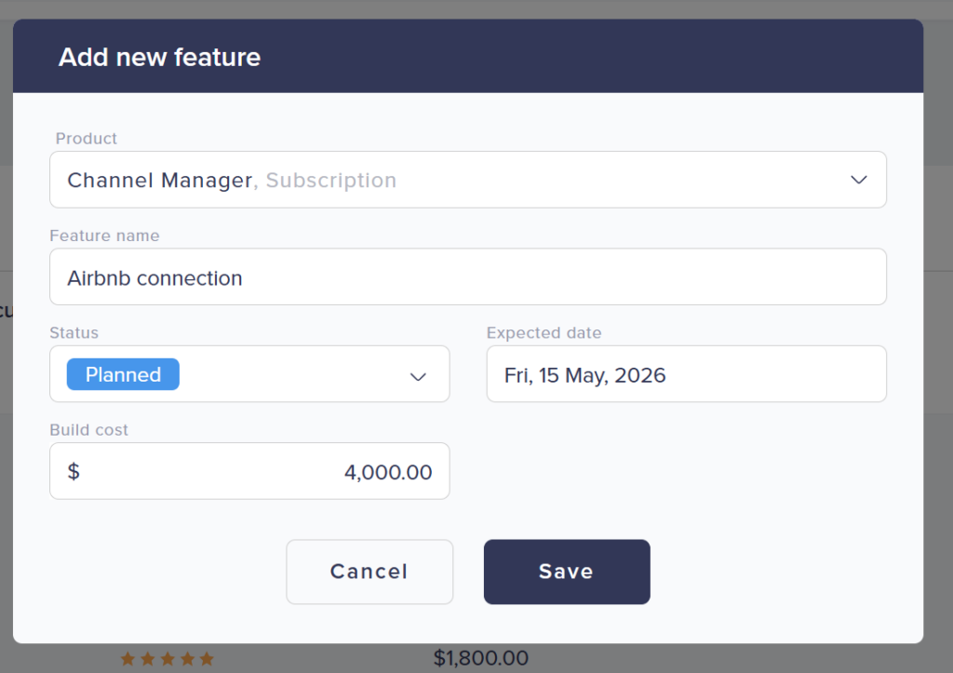Focus the Feature name field with Airbnb connection

(467, 277)
